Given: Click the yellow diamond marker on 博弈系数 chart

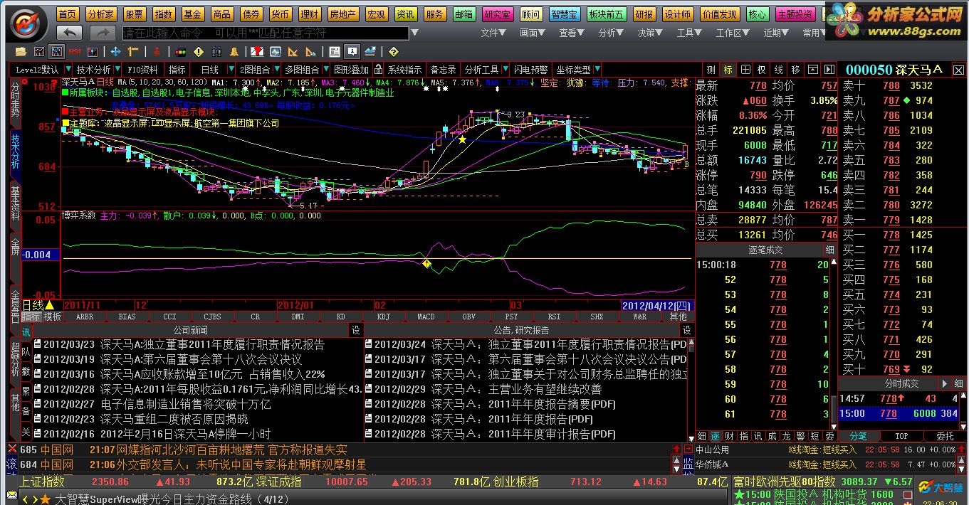Looking at the screenshot, I should tap(426, 264).
